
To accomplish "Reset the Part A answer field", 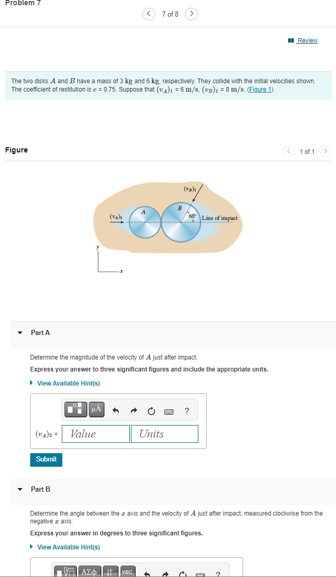I will (151, 409).
